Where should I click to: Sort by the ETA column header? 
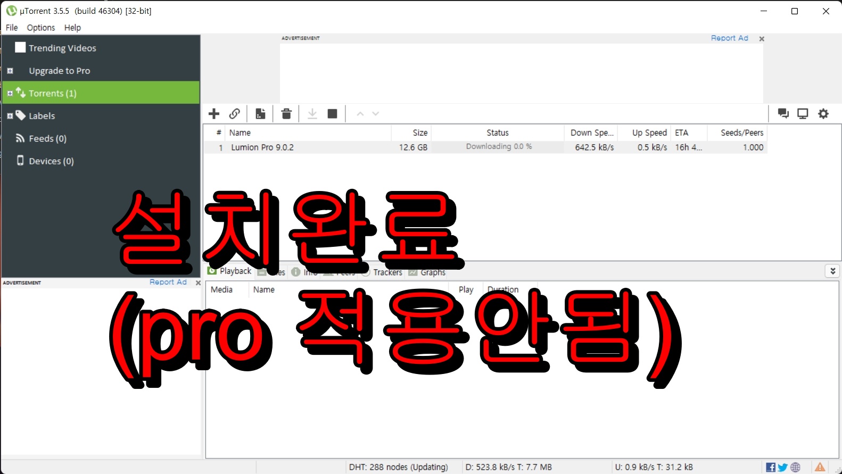689,132
